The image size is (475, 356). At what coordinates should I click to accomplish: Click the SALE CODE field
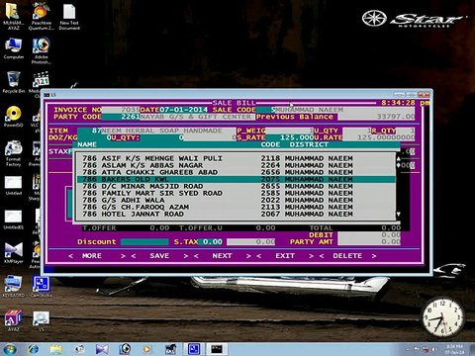click(266, 110)
